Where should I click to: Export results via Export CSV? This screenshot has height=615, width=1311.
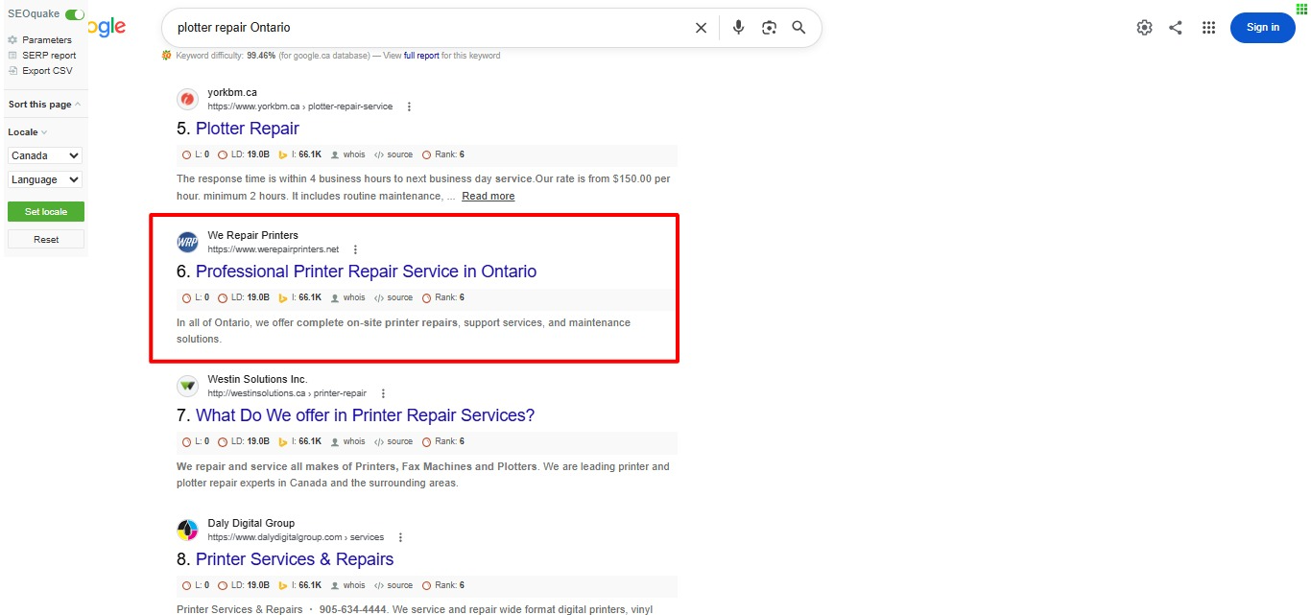47,71
